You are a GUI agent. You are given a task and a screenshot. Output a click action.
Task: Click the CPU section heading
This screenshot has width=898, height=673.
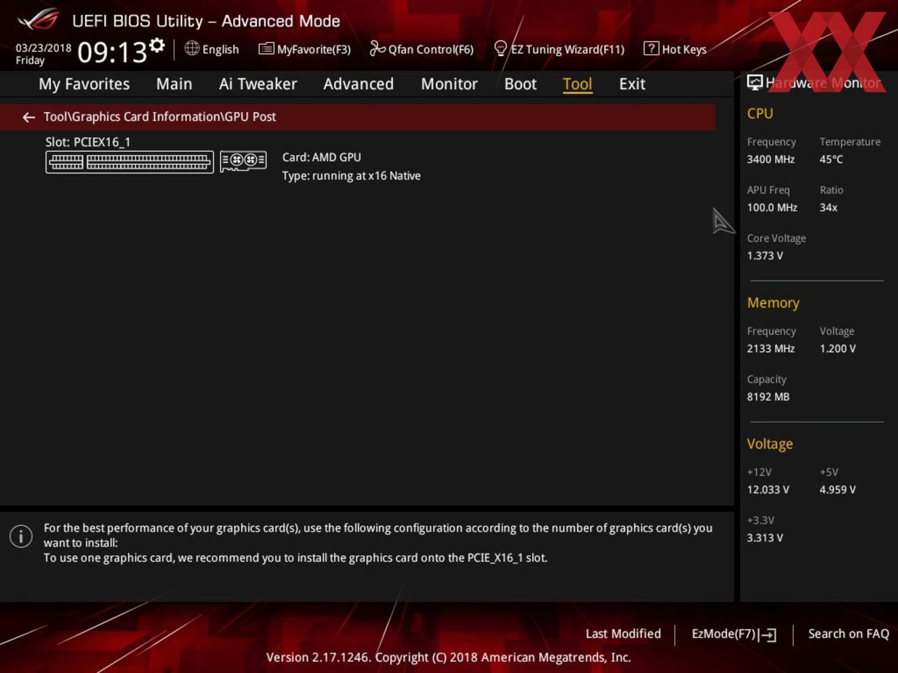tap(760, 113)
